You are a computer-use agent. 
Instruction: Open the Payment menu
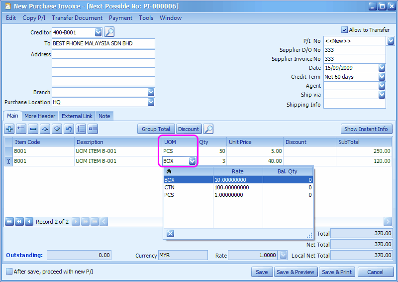tap(120, 18)
